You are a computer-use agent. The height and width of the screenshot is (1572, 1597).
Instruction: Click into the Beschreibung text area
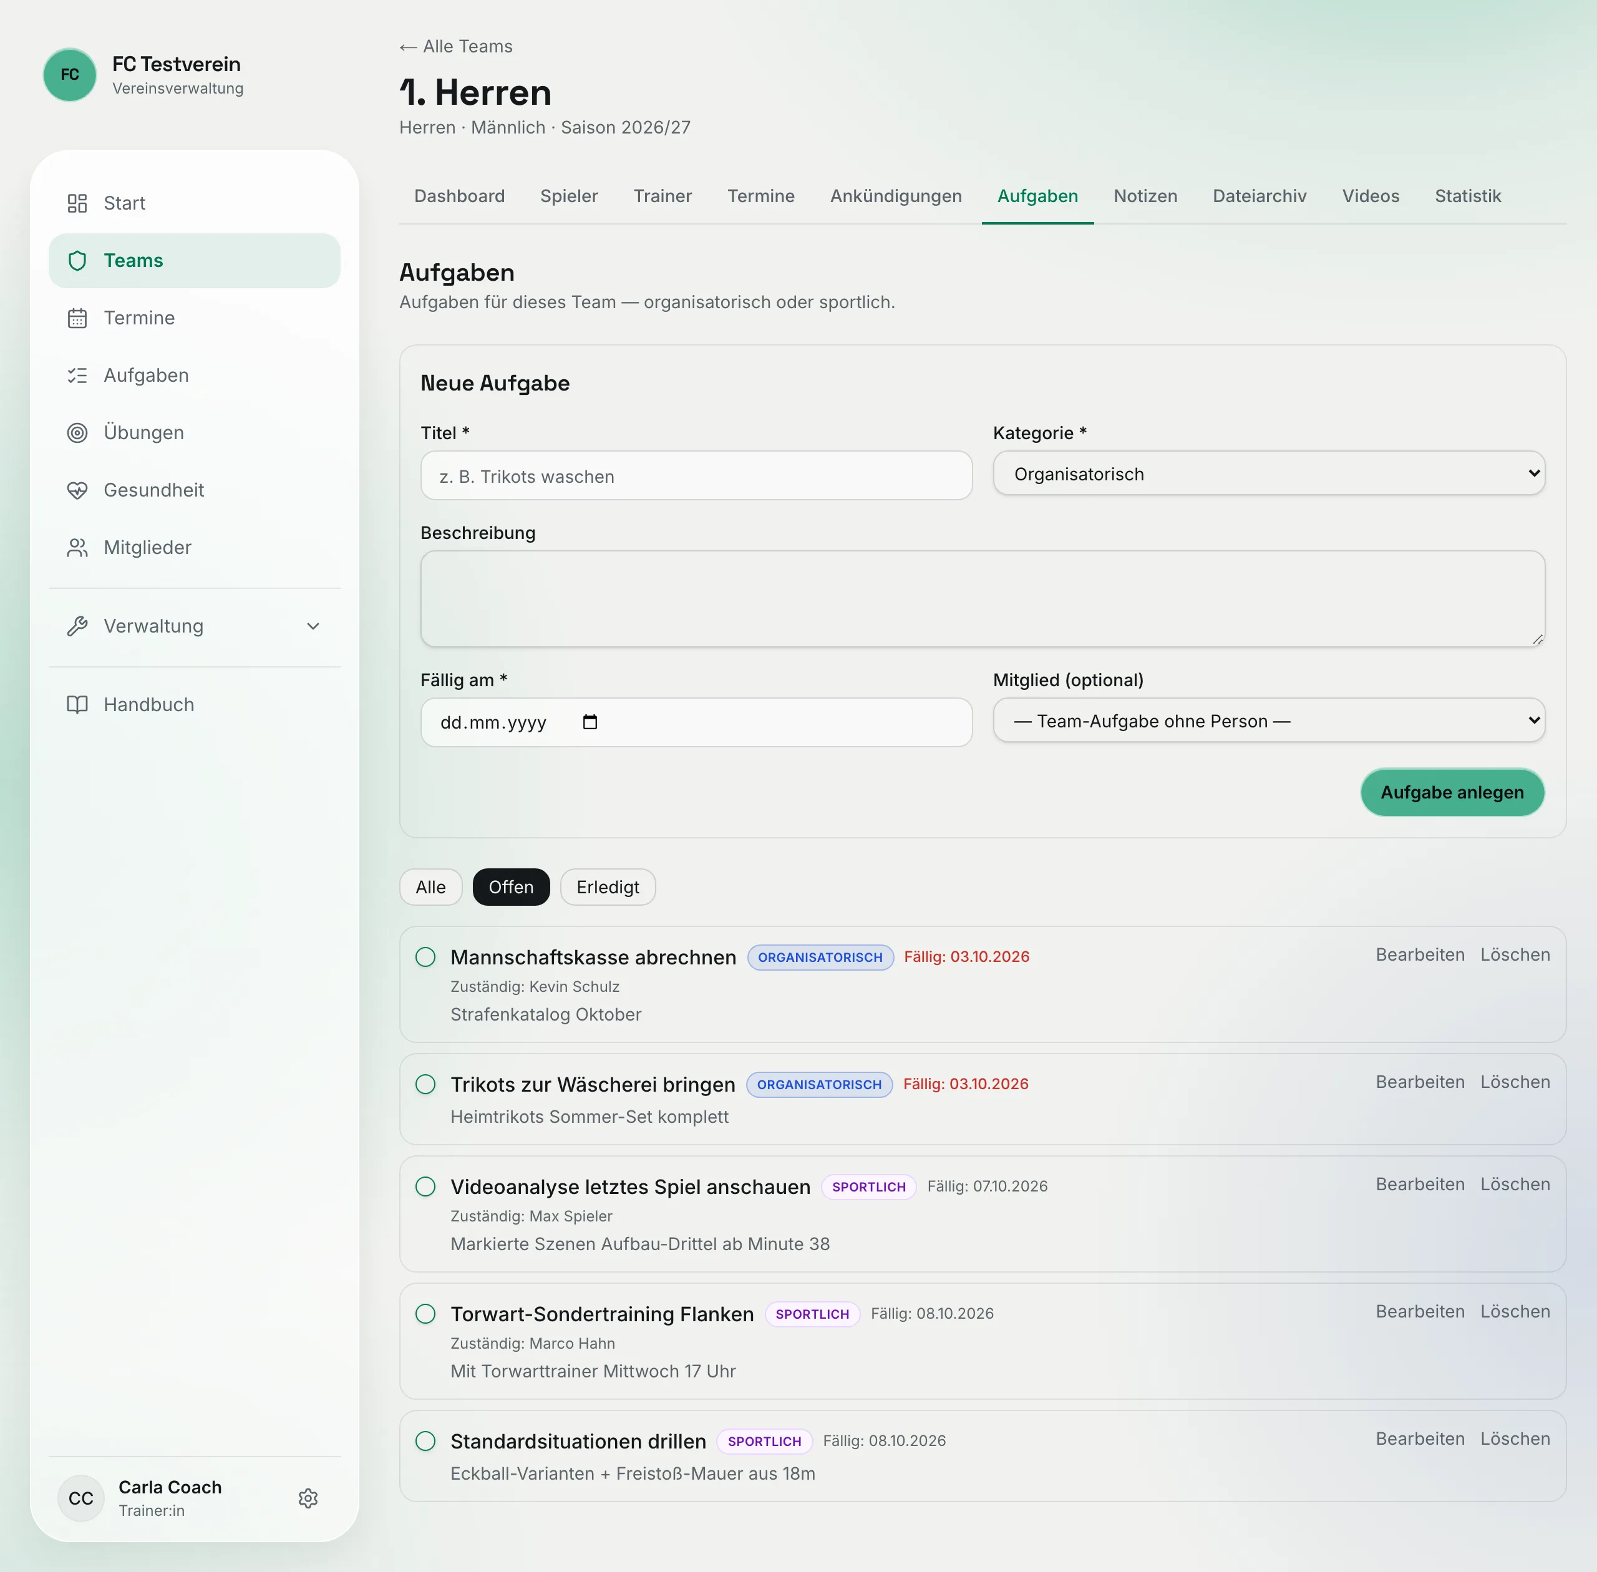(983, 599)
